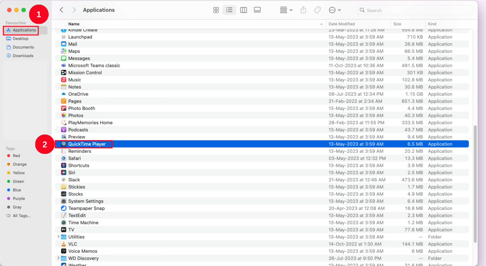This screenshot has width=486, height=266.
Task: Select the Podcasts app icon
Action: [x=64, y=130]
